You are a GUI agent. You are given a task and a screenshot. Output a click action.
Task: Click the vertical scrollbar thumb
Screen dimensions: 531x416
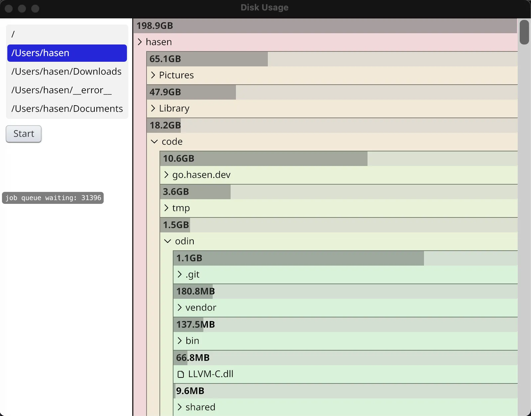coord(524,32)
